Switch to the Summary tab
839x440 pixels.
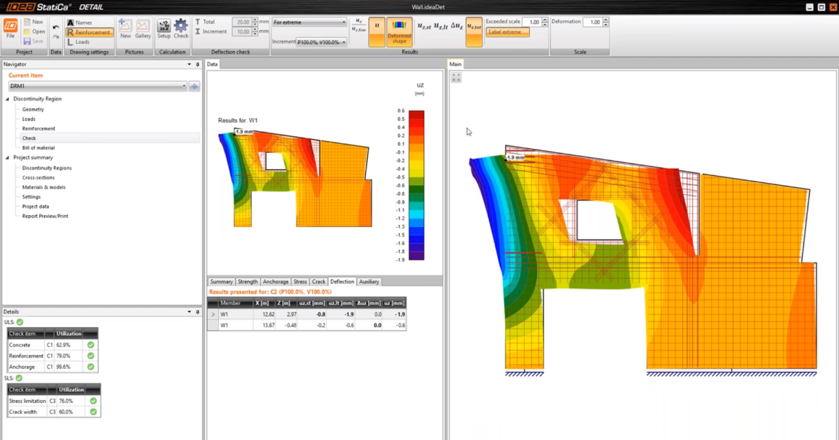(221, 281)
